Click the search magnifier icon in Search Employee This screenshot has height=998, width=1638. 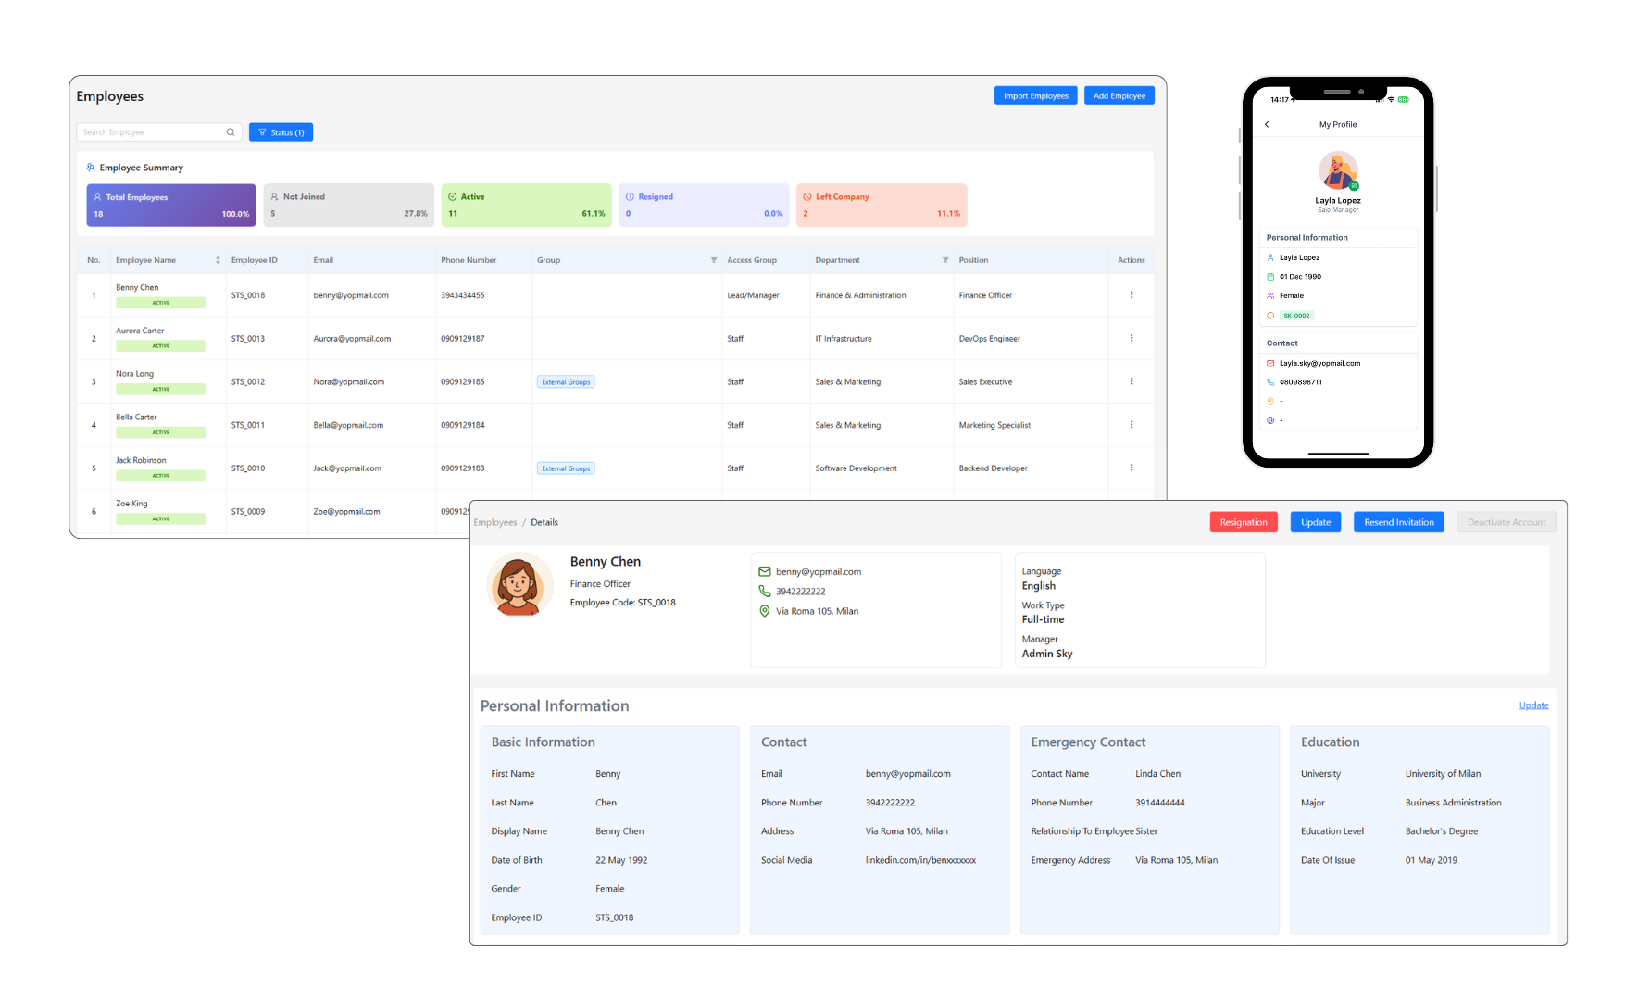231,132
